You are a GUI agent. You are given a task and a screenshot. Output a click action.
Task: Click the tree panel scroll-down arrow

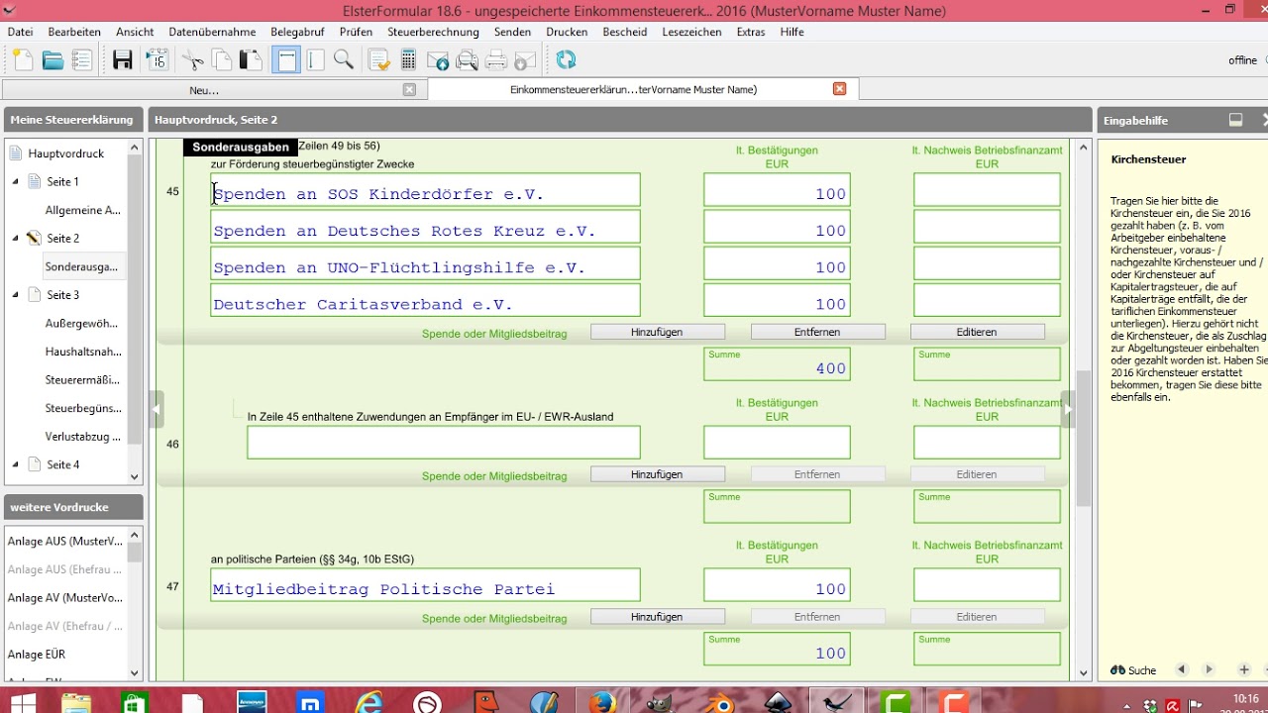tap(135, 476)
